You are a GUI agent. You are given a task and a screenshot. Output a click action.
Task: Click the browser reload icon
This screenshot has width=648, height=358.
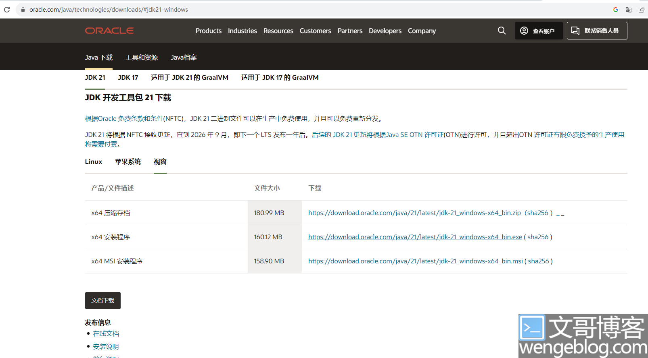pyautogui.click(x=7, y=10)
